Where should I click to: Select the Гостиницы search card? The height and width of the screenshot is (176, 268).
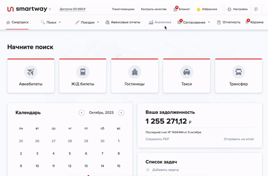[x=135, y=76]
